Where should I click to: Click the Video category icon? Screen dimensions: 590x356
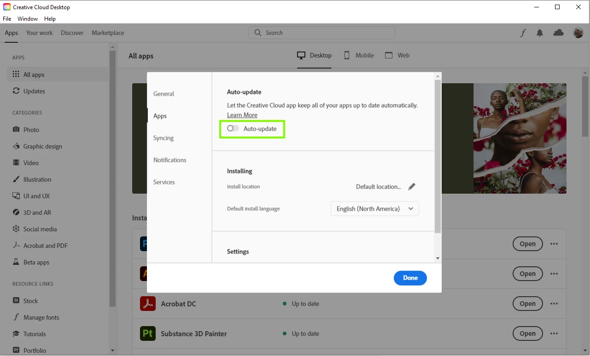click(x=16, y=163)
